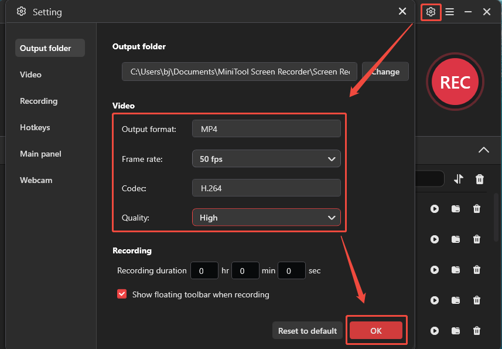Click the recording duration hours field
502x349 pixels.
[x=204, y=270]
